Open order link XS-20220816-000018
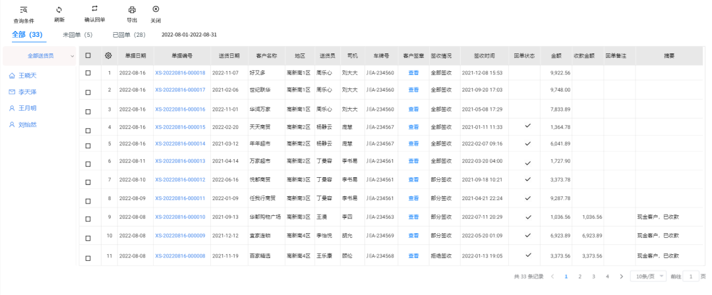712x295 pixels. (x=180, y=72)
